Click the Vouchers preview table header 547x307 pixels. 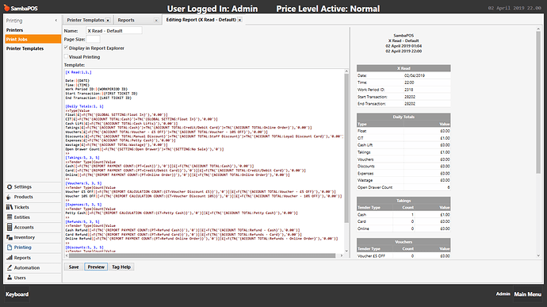coord(404,242)
